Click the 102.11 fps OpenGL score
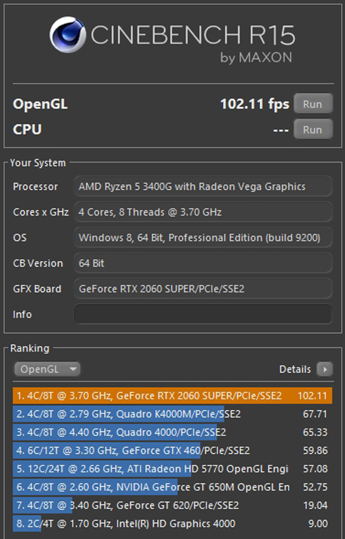Viewport: 345px width, 539px height. pyautogui.click(x=254, y=104)
